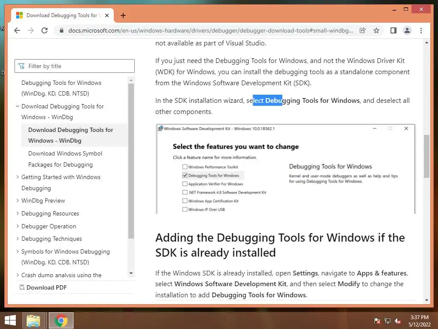Reload the current page
This screenshot has height=329, width=438.
[44, 30]
